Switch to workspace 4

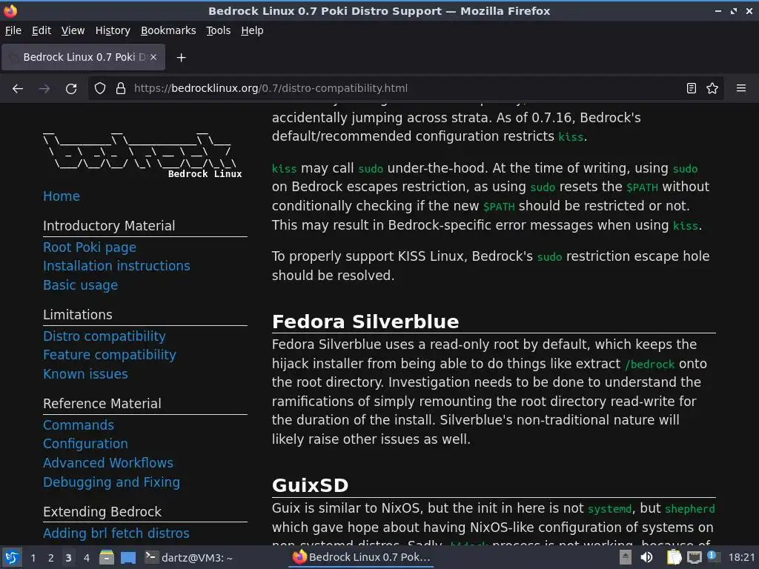tap(87, 558)
